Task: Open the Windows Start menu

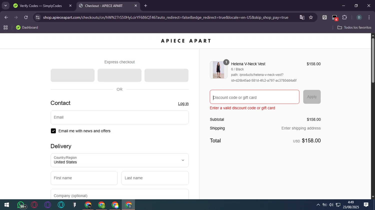Action: point(7,205)
